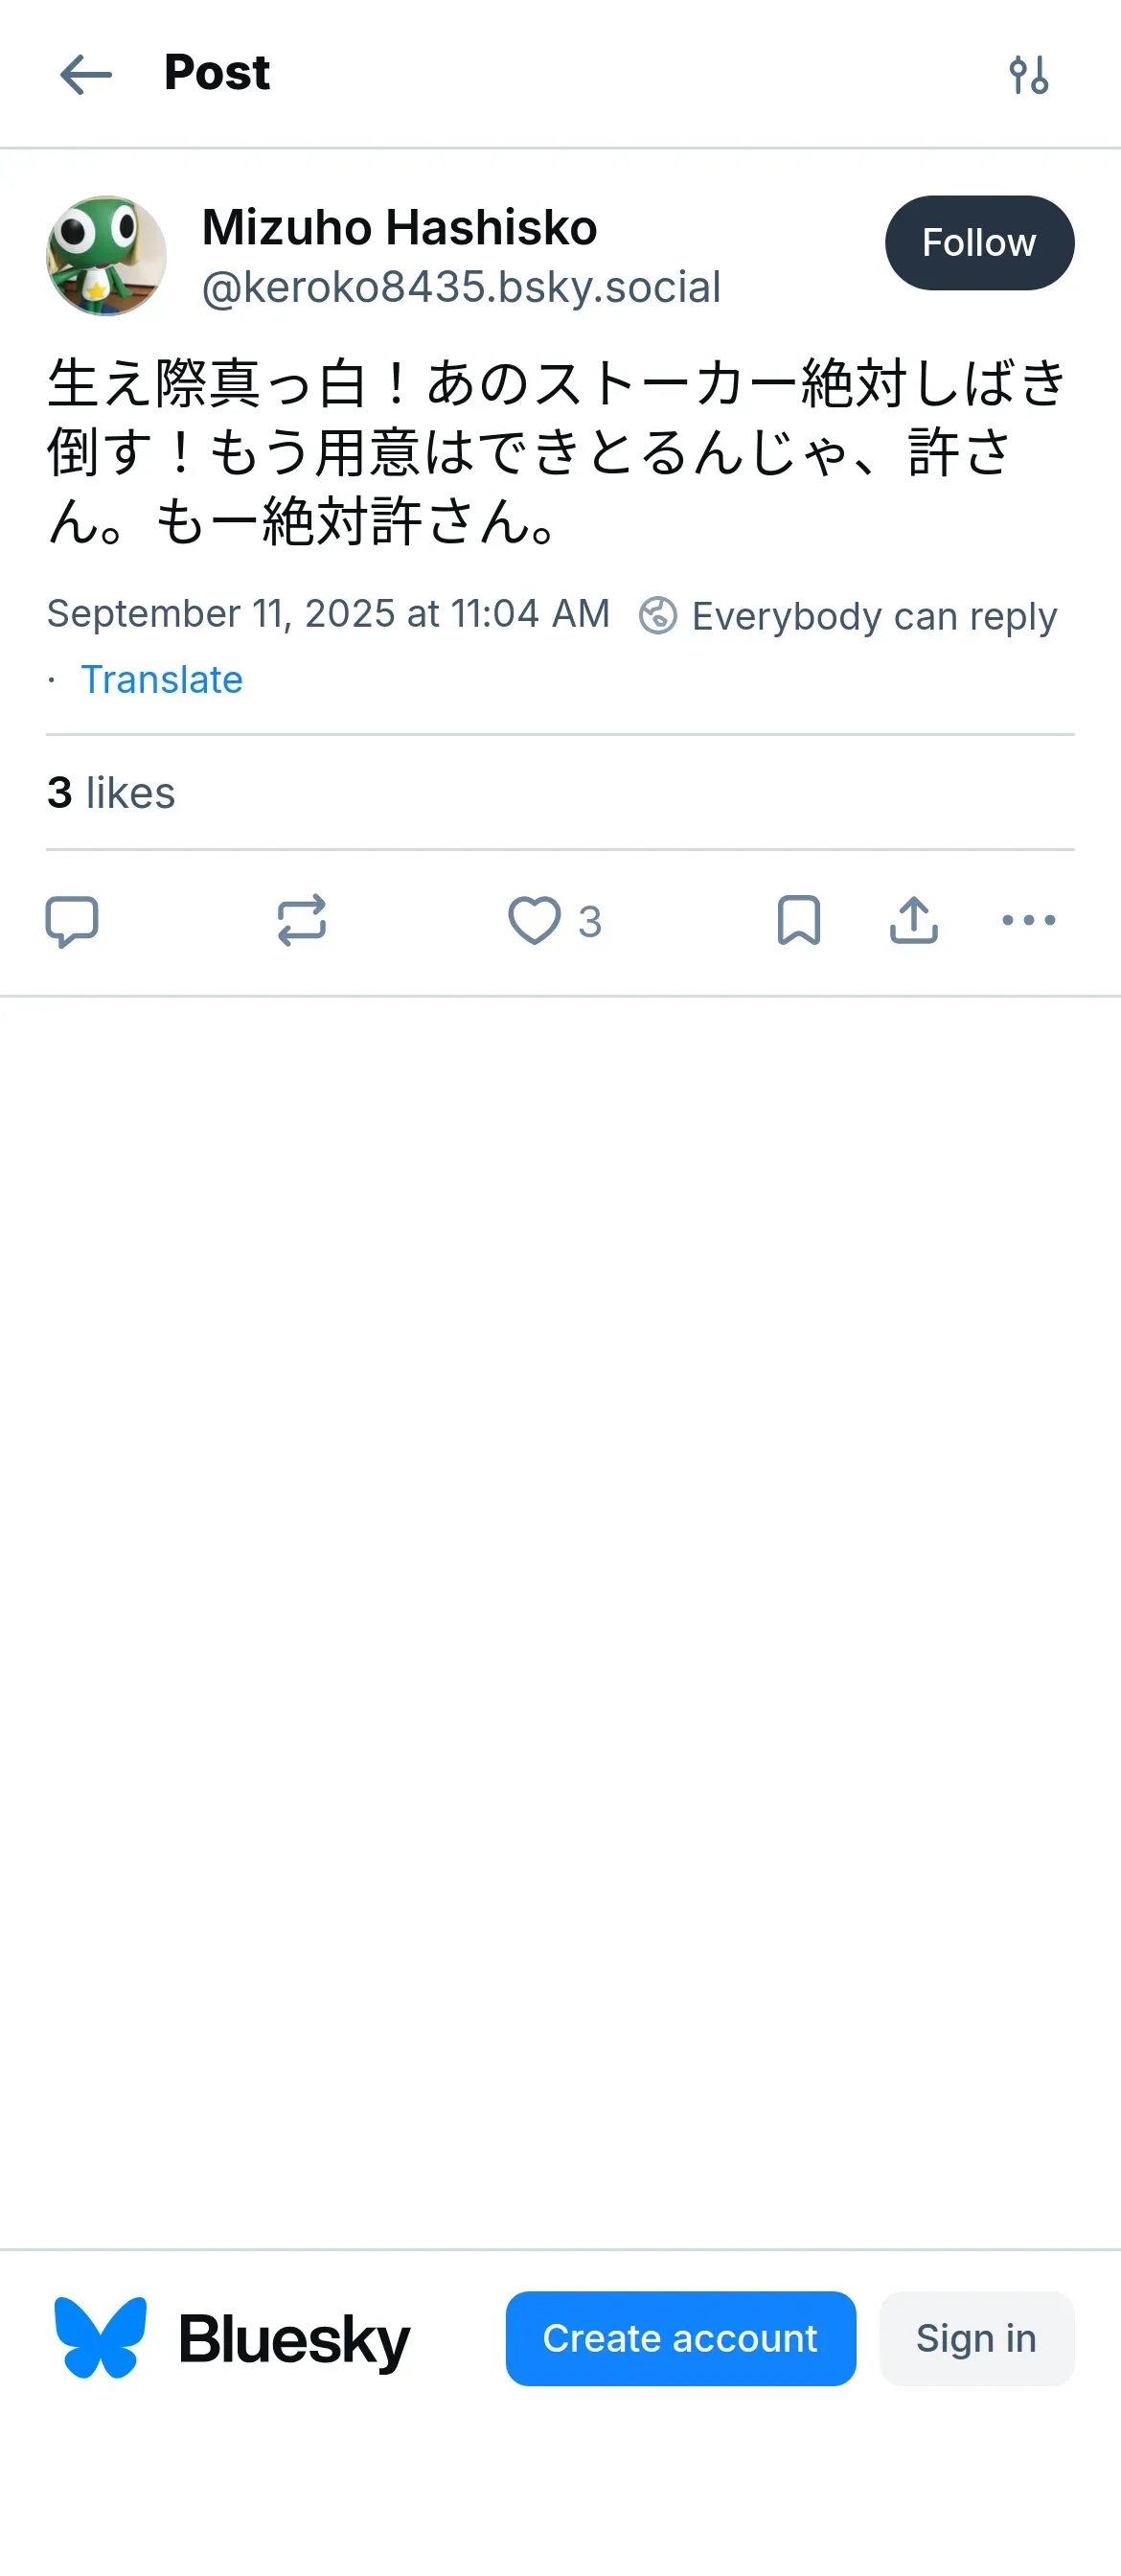Repost using the arrows icon
The width and height of the screenshot is (1121, 2576).
point(301,920)
